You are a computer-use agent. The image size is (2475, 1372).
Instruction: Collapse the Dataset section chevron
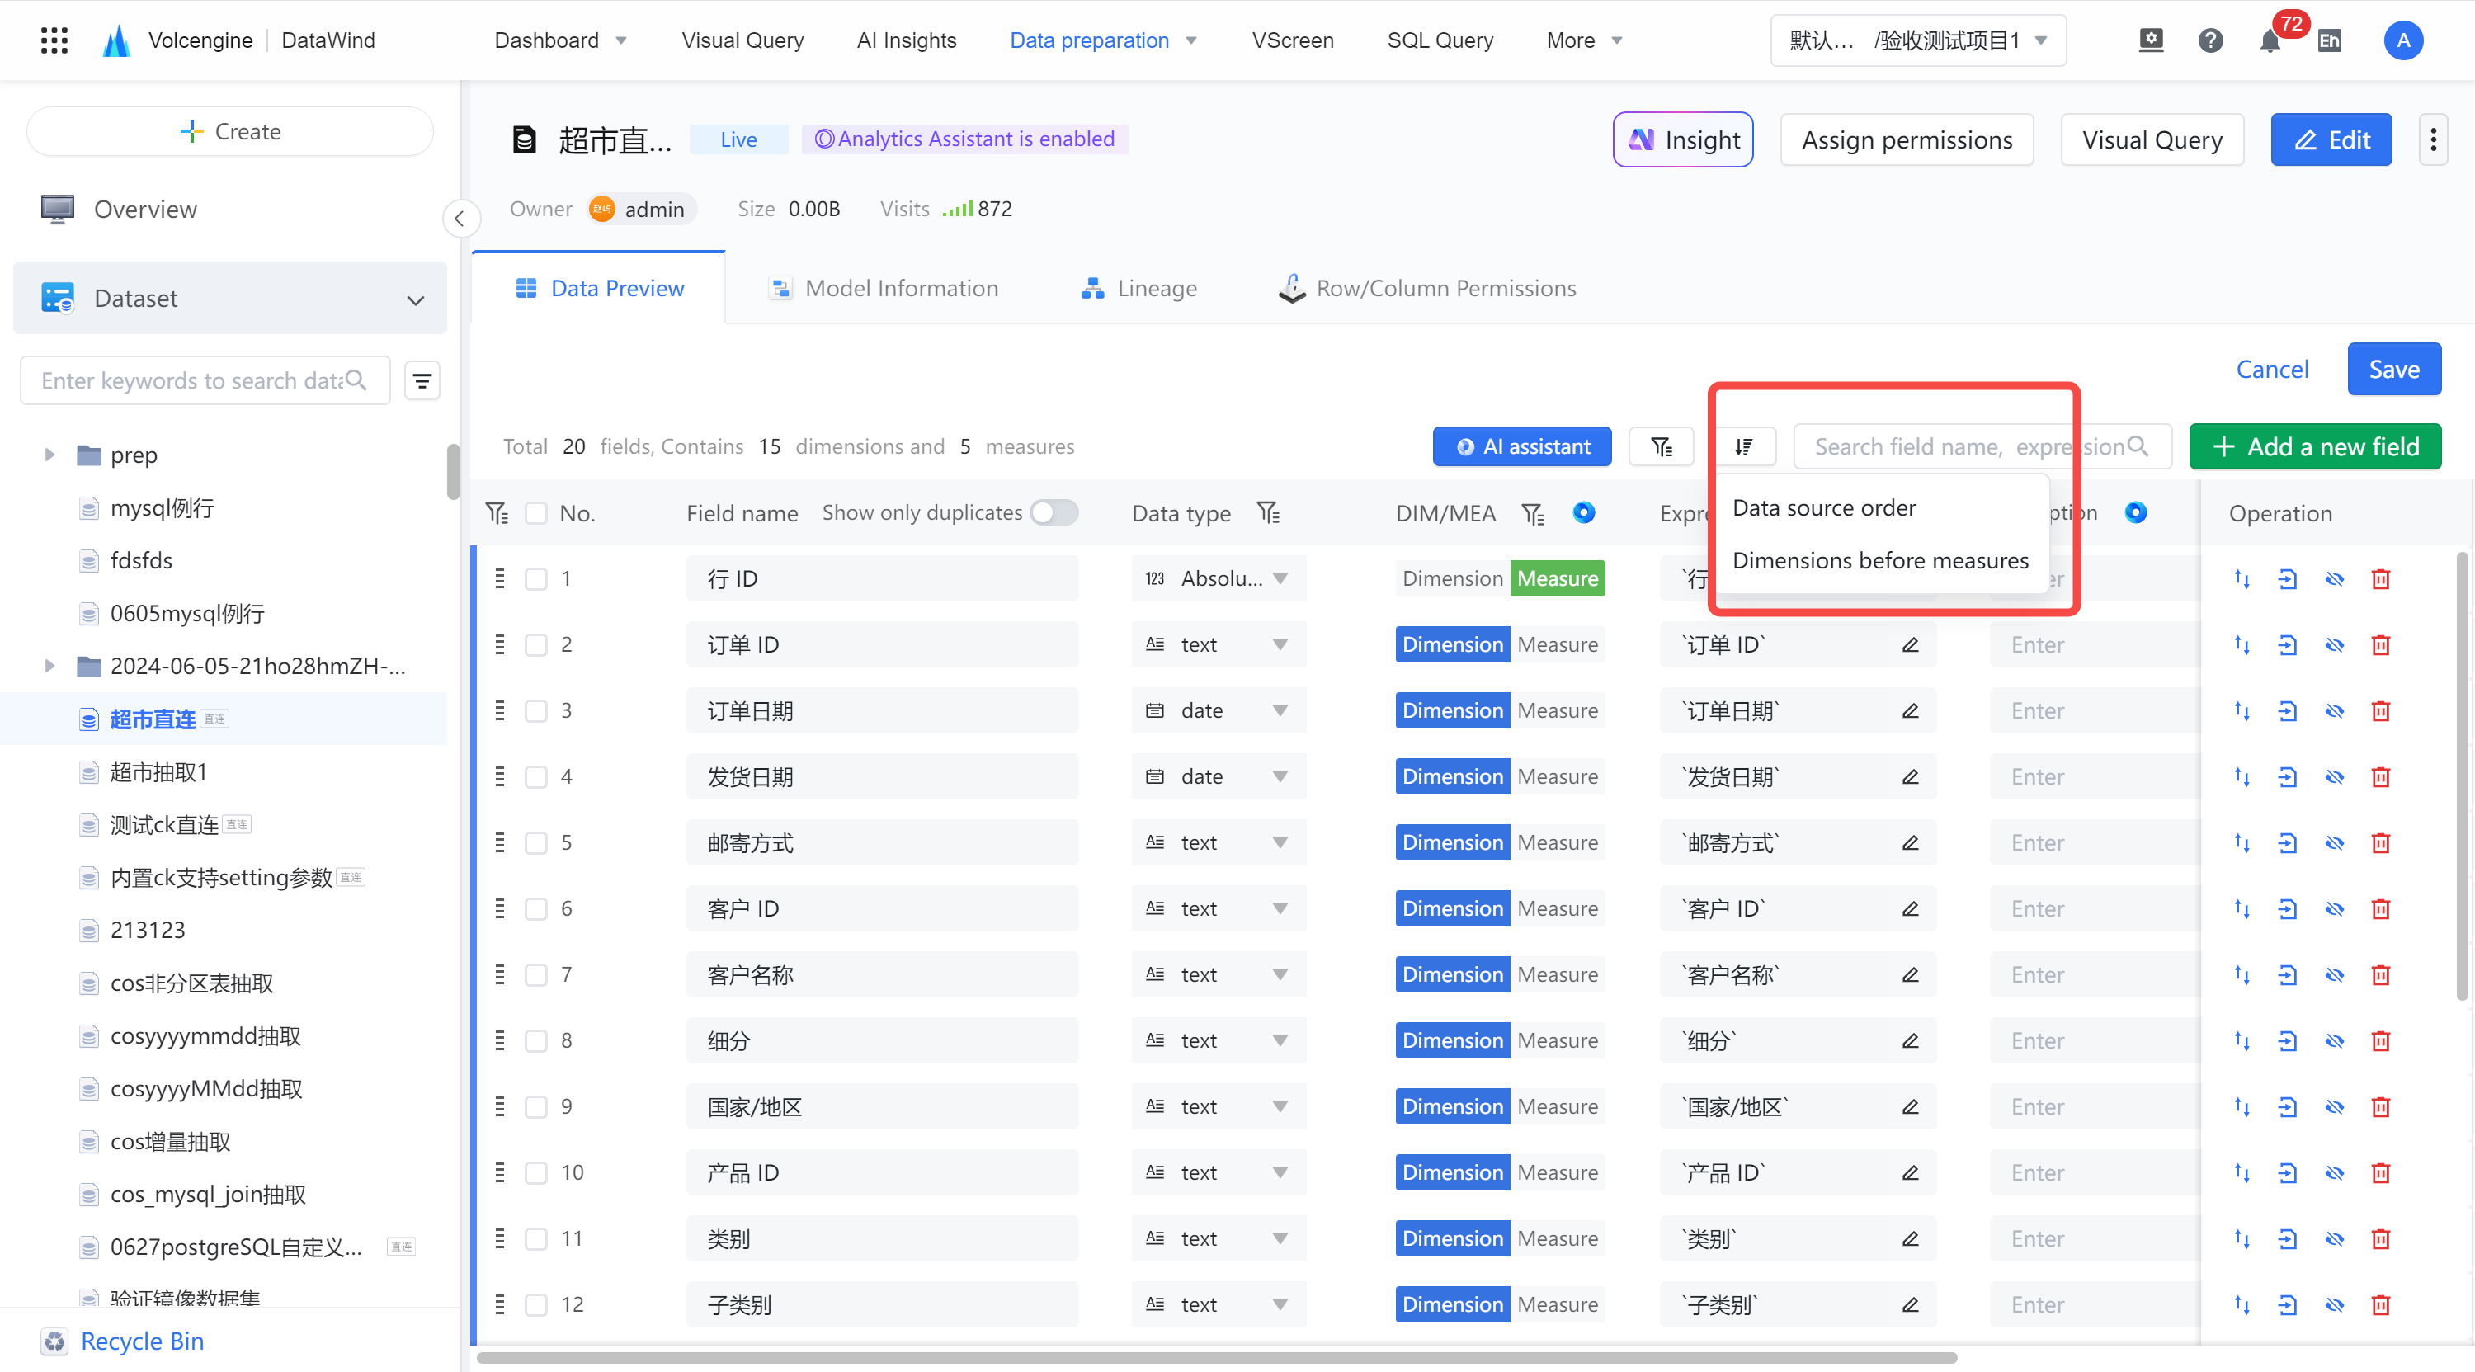coord(415,299)
